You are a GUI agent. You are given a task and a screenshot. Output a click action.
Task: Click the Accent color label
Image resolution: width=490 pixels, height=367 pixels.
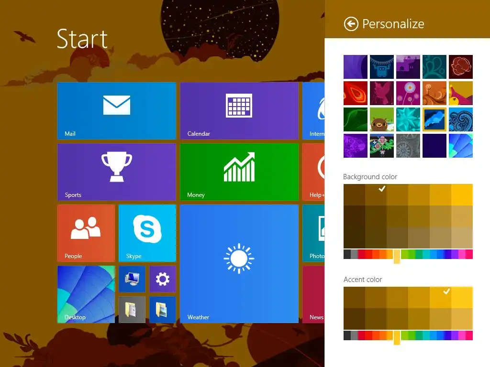363,279
